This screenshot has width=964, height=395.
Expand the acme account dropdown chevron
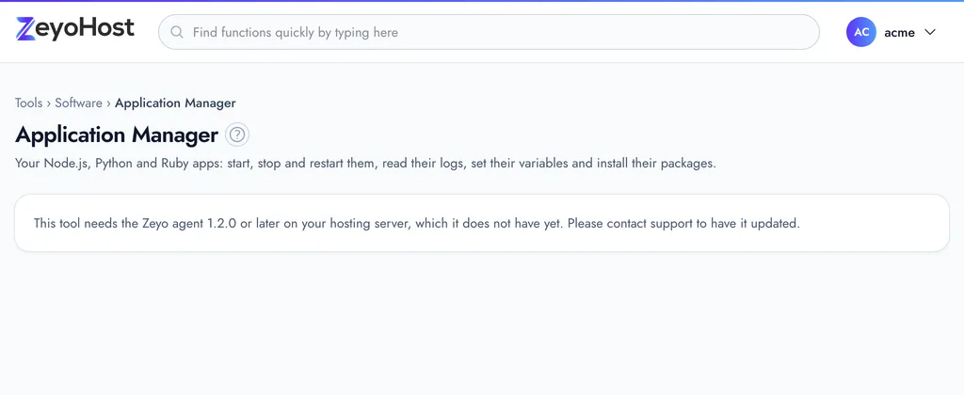(x=929, y=33)
